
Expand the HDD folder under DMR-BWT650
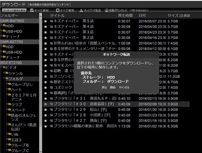(1, 25)
